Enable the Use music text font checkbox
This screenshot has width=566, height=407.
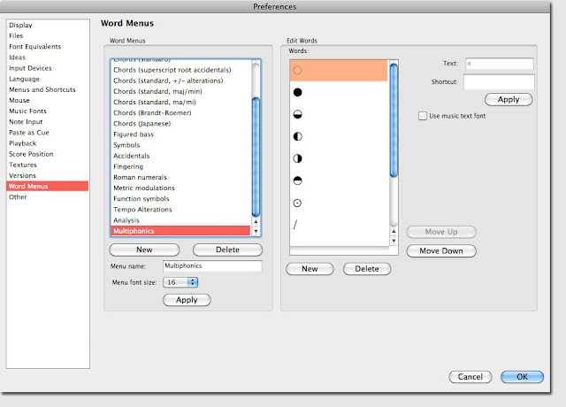click(x=423, y=116)
